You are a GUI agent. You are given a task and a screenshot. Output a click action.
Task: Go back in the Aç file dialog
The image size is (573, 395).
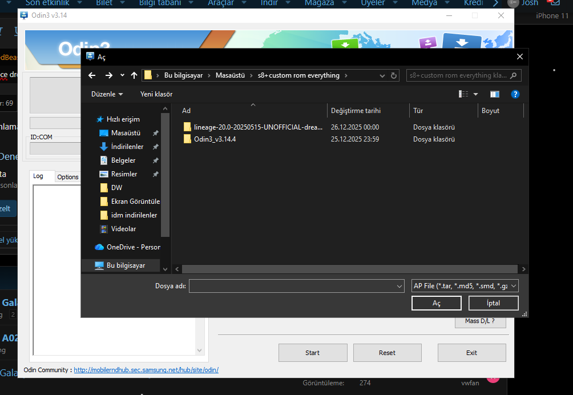pyautogui.click(x=92, y=75)
